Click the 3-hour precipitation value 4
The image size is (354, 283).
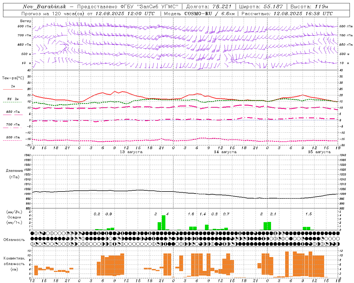click(x=167, y=214)
